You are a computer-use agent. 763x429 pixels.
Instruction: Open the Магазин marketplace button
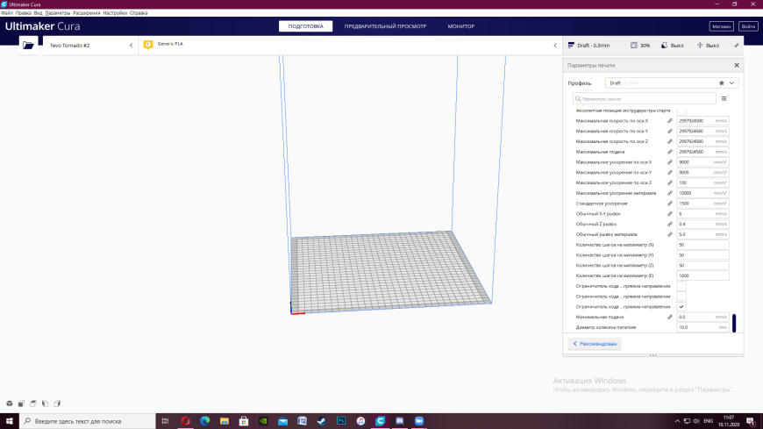coord(721,26)
